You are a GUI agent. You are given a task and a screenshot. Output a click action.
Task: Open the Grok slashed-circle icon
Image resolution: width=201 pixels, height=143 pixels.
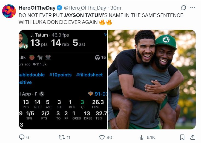183,8
